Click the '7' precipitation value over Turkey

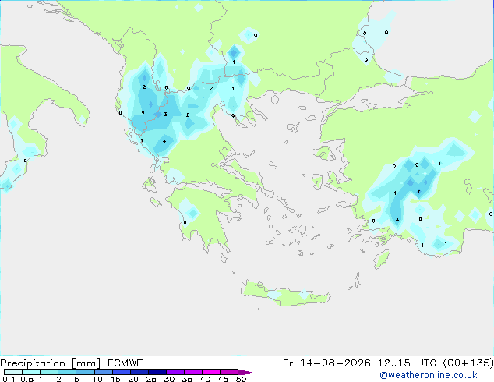pos(418,192)
